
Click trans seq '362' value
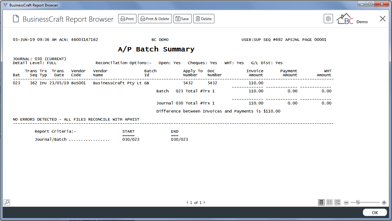click(x=34, y=83)
